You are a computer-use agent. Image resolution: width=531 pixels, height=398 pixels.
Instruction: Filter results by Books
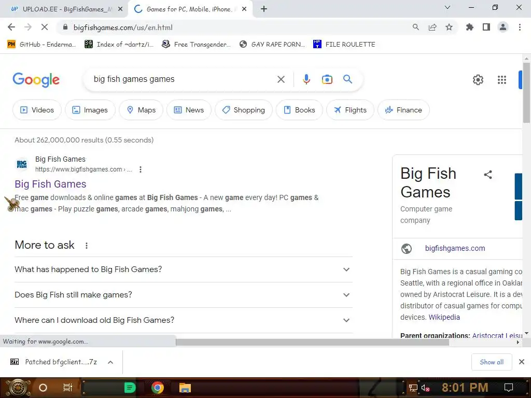[x=299, y=110]
